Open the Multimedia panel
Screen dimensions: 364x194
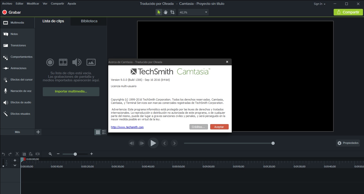(x=17, y=23)
